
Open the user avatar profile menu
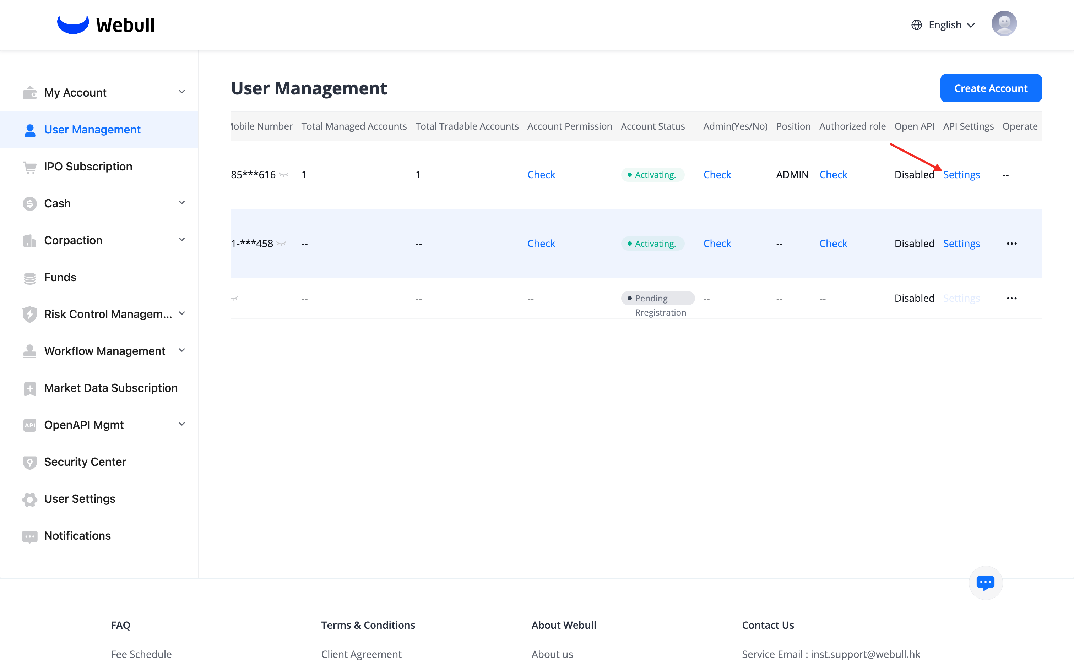point(1004,23)
